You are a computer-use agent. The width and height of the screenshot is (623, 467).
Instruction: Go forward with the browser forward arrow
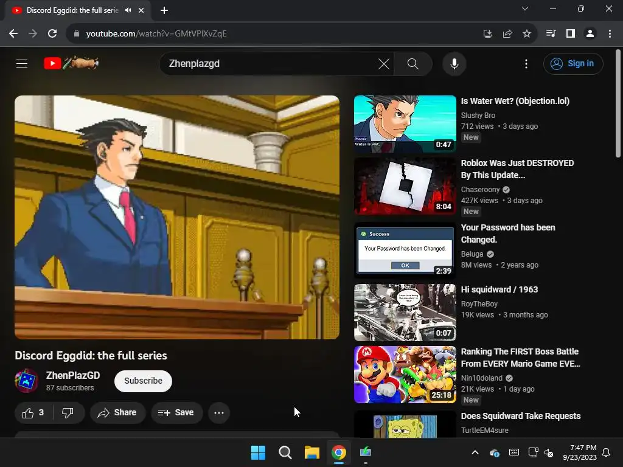click(33, 34)
